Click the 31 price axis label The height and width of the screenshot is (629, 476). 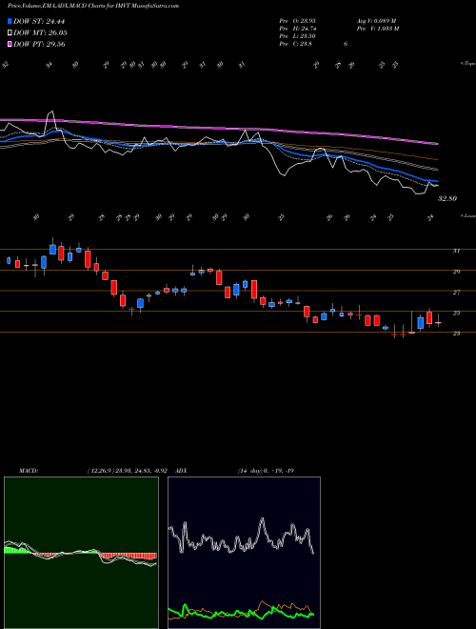pyautogui.click(x=456, y=251)
